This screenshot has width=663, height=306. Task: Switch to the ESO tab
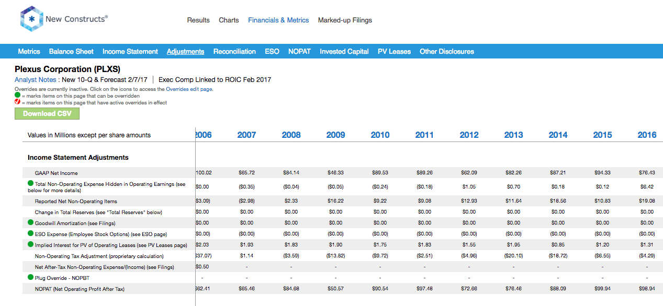pyautogui.click(x=272, y=51)
